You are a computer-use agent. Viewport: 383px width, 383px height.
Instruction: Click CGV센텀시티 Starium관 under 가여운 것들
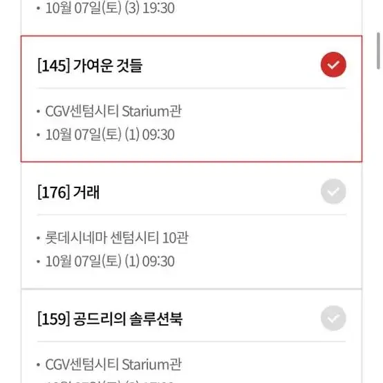point(113,111)
